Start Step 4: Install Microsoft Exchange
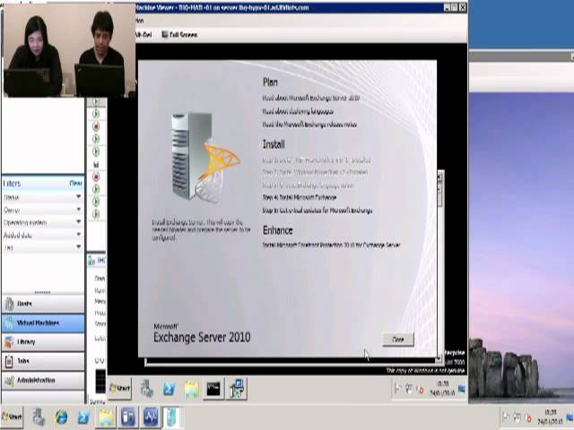This screenshot has height=430, width=574. tap(299, 197)
